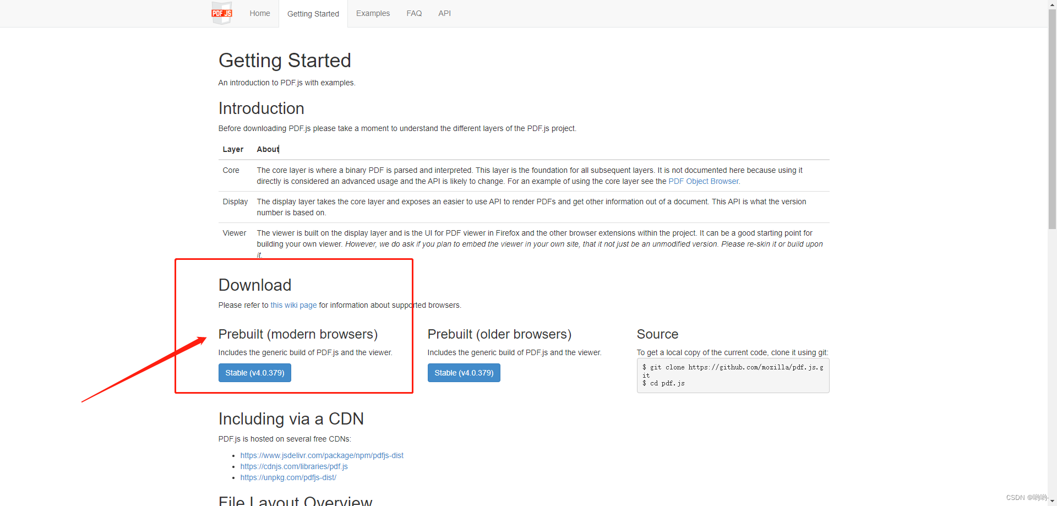Image resolution: width=1057 pixels, height=506 pixels.
Task: Download Stable build for older browsers
Action: [x=464, y=373]
